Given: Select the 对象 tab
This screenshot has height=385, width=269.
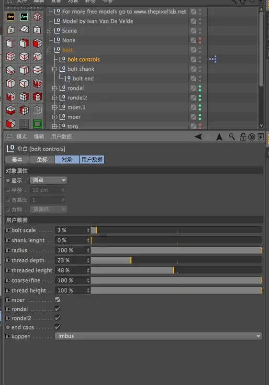Looking at the screenshot, I should tap(67, 160).
